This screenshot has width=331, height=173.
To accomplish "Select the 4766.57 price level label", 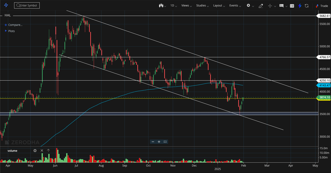I will [x=324, y=57].
